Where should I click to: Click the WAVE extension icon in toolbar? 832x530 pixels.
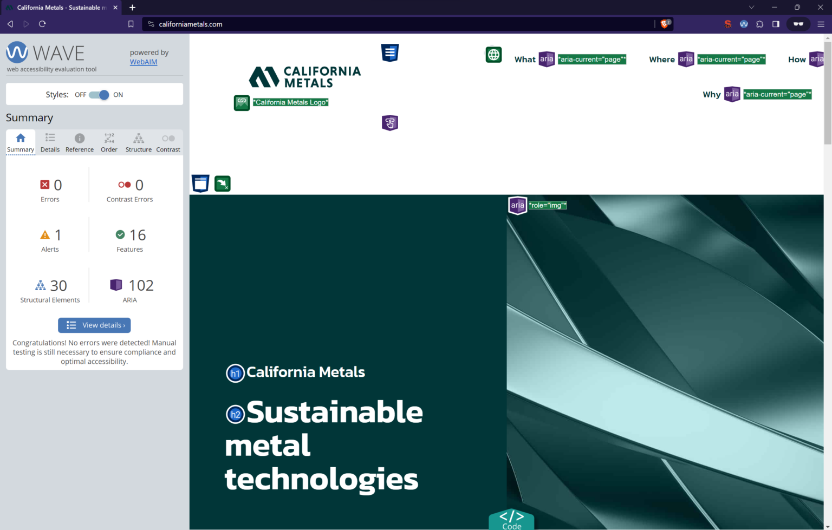click(744, 24)
